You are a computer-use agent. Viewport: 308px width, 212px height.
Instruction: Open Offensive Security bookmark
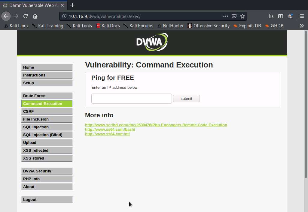[209, 26]
